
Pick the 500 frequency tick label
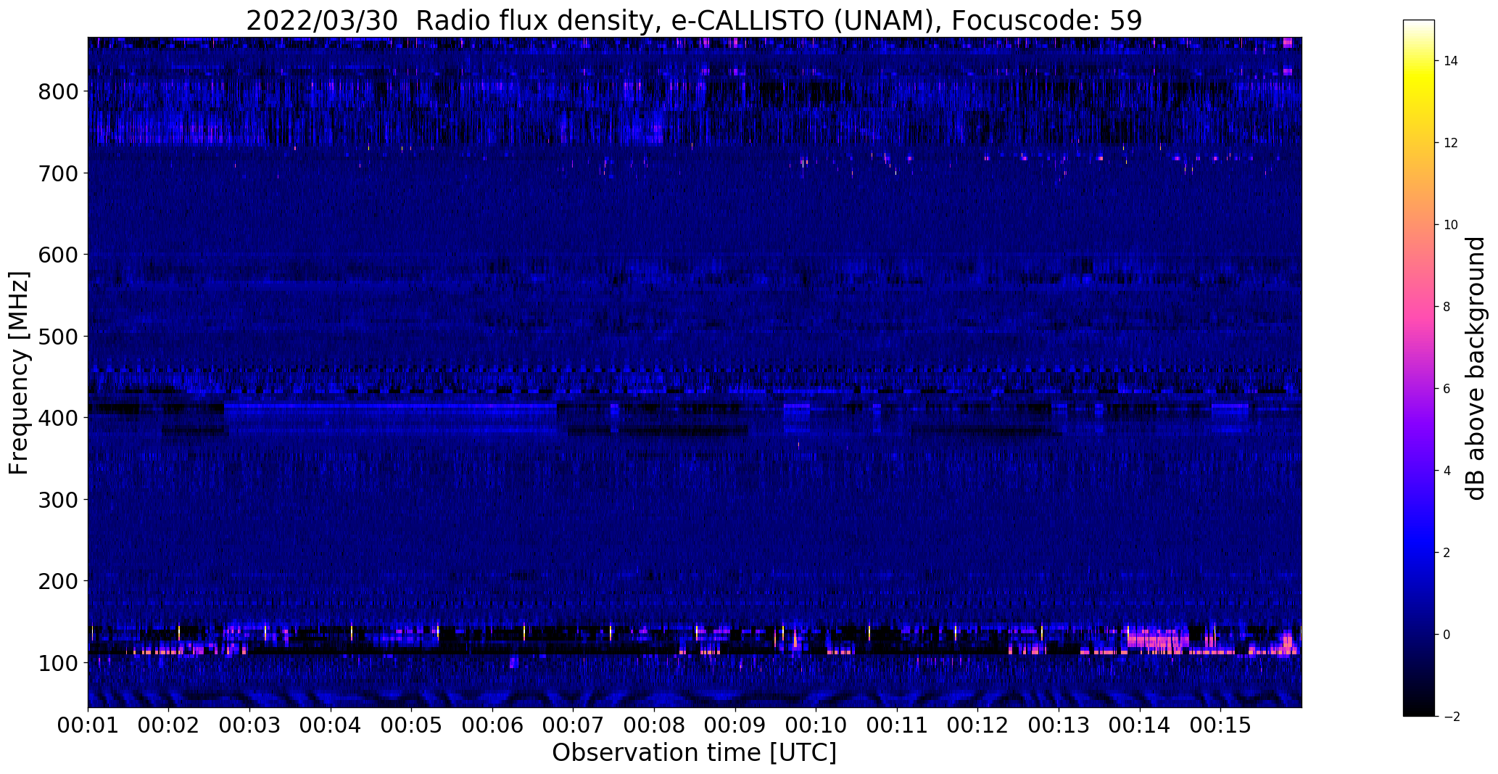coord(57,337)
